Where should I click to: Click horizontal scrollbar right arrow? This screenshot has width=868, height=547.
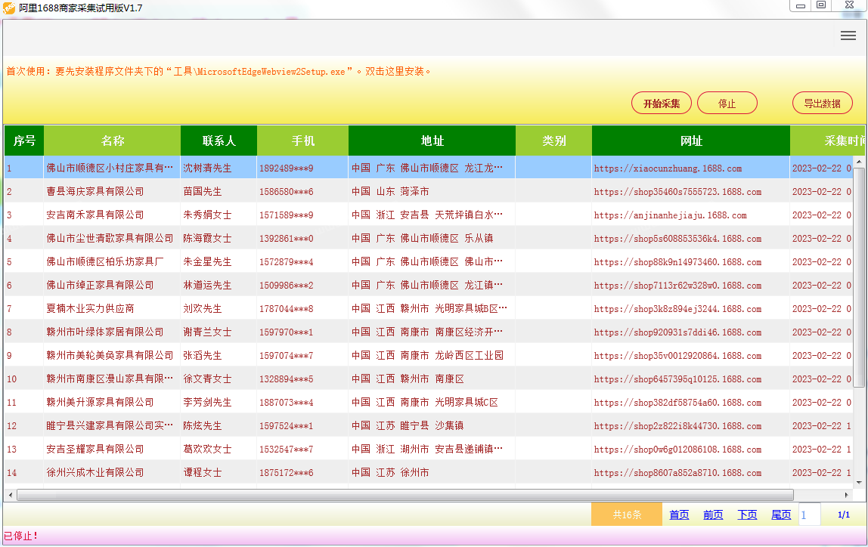point(846,494)
